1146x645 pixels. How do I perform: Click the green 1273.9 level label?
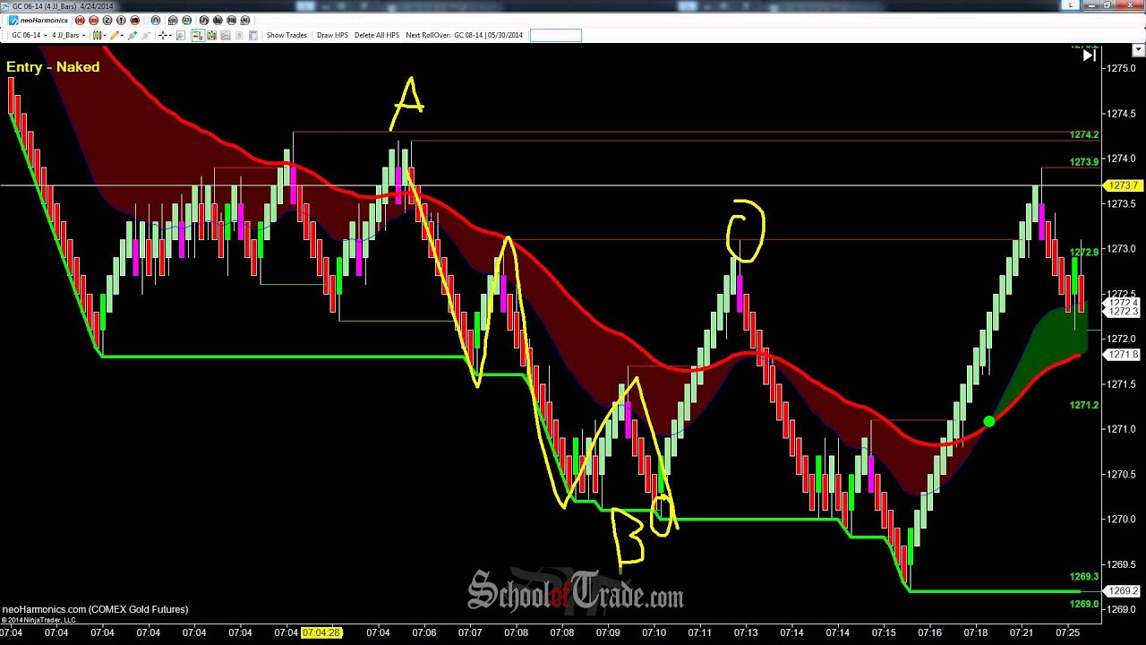(1083, 162)
